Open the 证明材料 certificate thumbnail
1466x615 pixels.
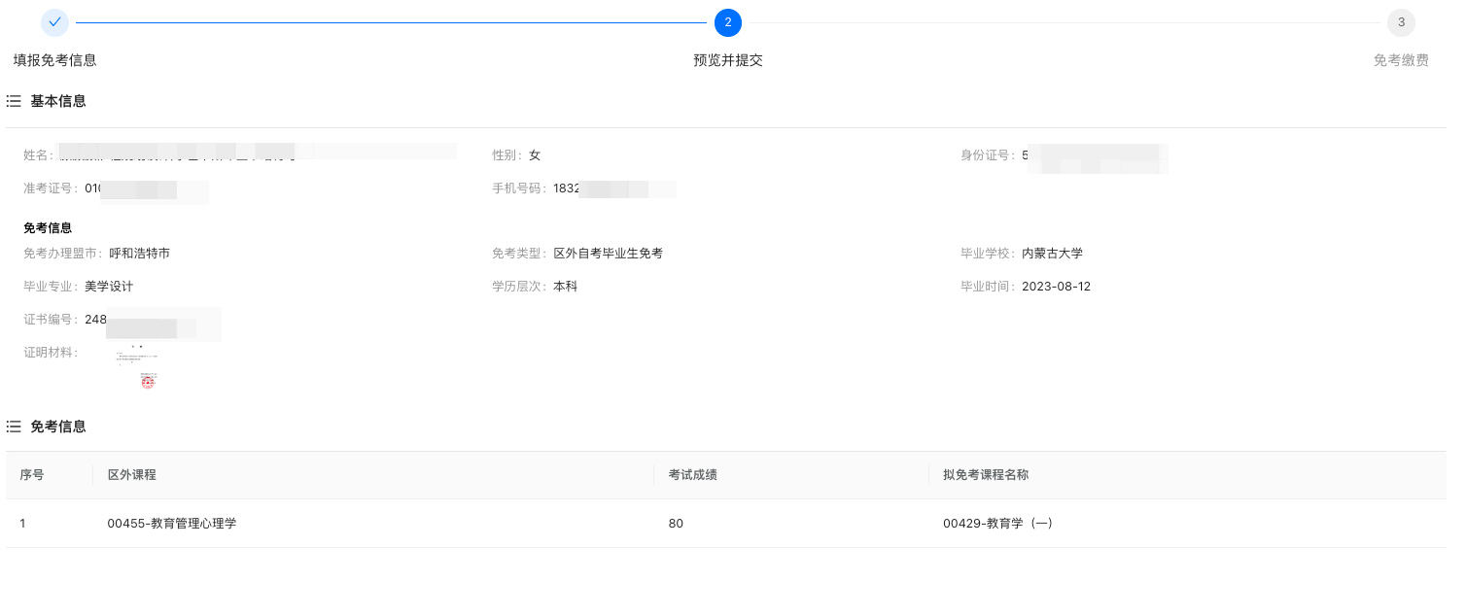click(138, 367)
